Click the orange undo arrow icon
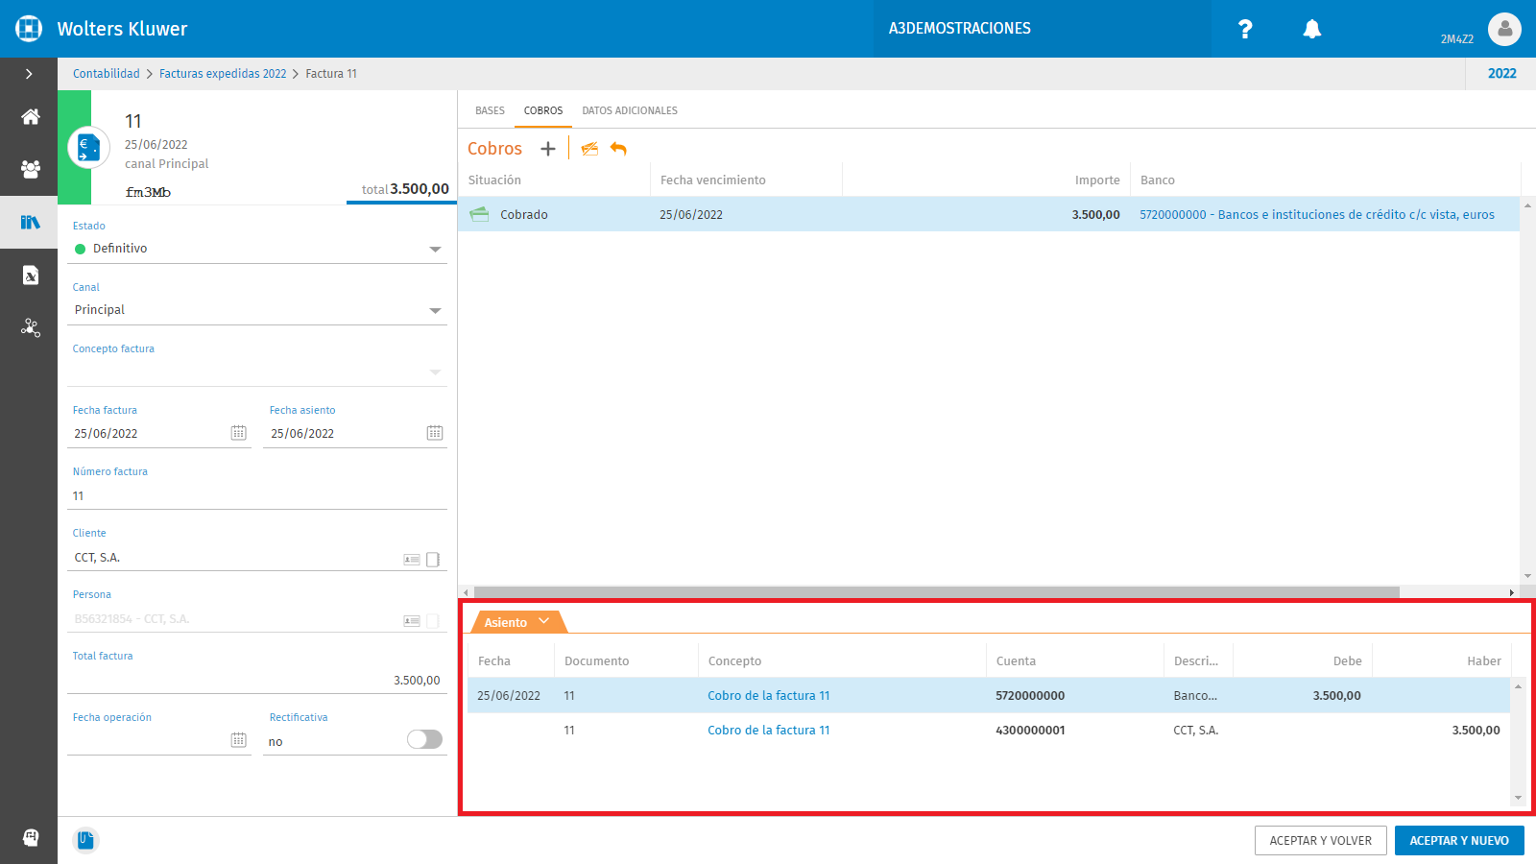The height and width of the screenshot is (864, 1536). click(x=618, y=149)
